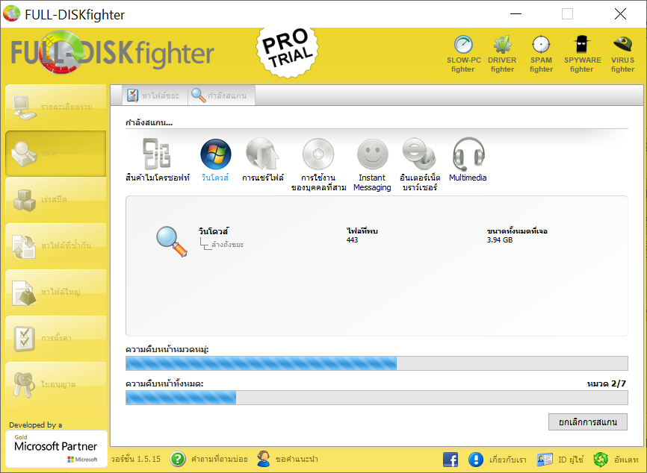Switch to the กำลังสแกน tab
This screenshot has width=647, height=473.
coord(221,95)
